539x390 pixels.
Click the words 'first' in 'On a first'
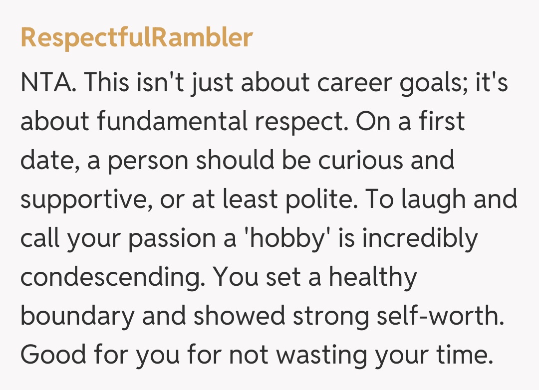click(442, 121)
